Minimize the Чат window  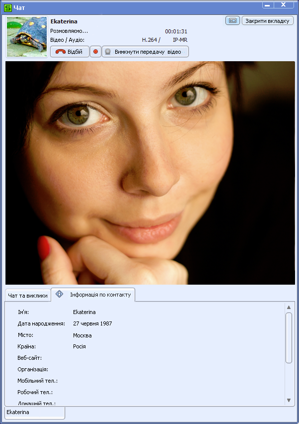[268, 4]
